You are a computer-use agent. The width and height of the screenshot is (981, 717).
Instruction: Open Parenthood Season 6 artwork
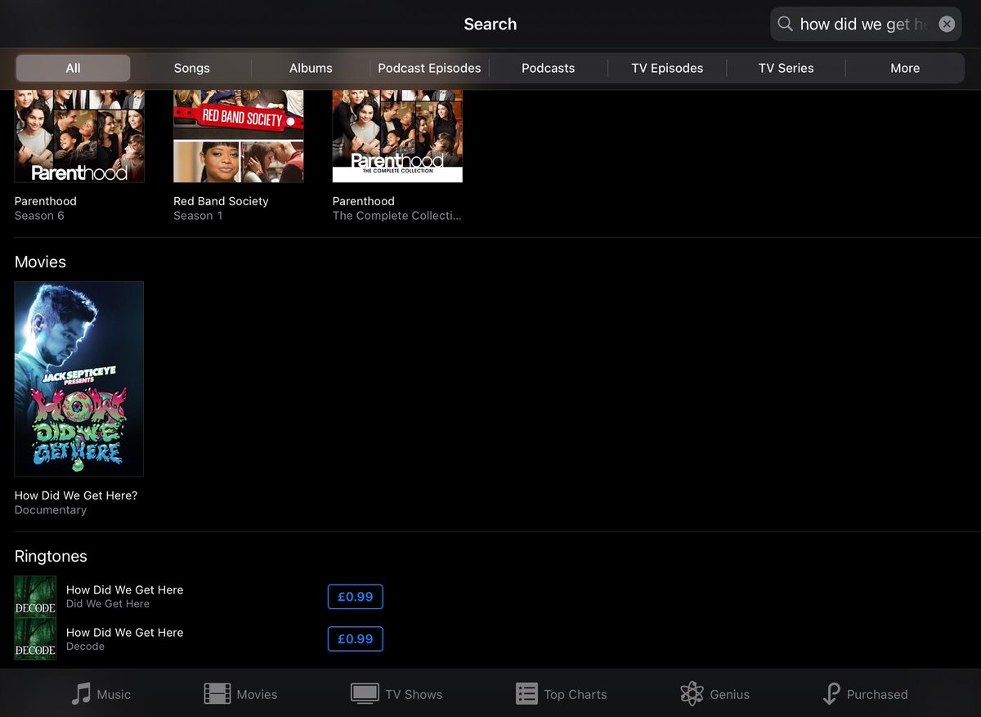[x=79, y=136]
